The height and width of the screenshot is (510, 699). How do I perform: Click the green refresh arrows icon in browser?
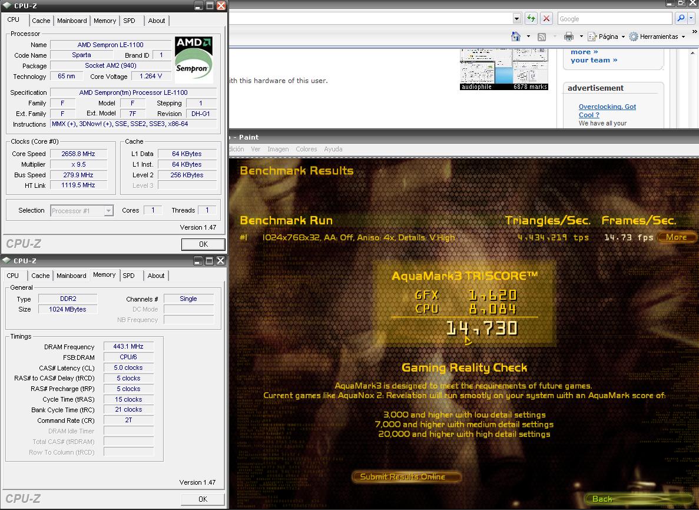click(x=531, y=18)
